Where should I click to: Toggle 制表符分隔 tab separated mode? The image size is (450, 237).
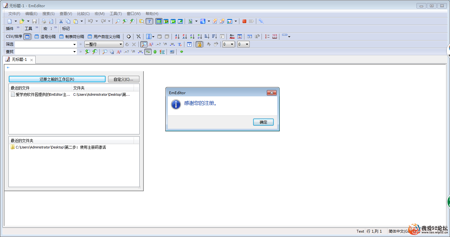tap(72, 36)
